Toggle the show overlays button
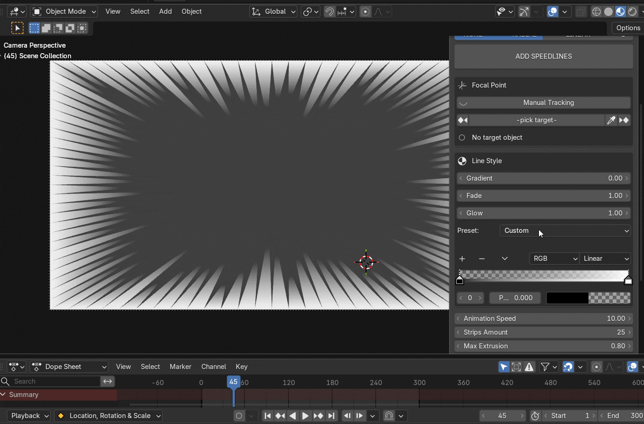 click(x=553, y=11)
